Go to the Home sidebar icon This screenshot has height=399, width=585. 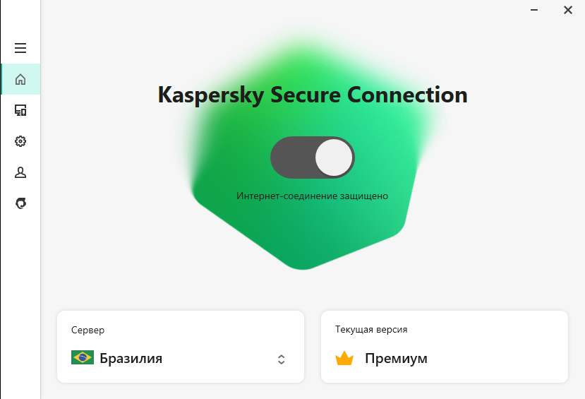pyautogui.click(x=20, y=79)
